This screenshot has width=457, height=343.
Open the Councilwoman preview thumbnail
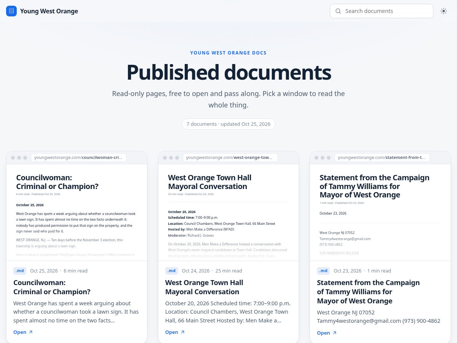77,212
